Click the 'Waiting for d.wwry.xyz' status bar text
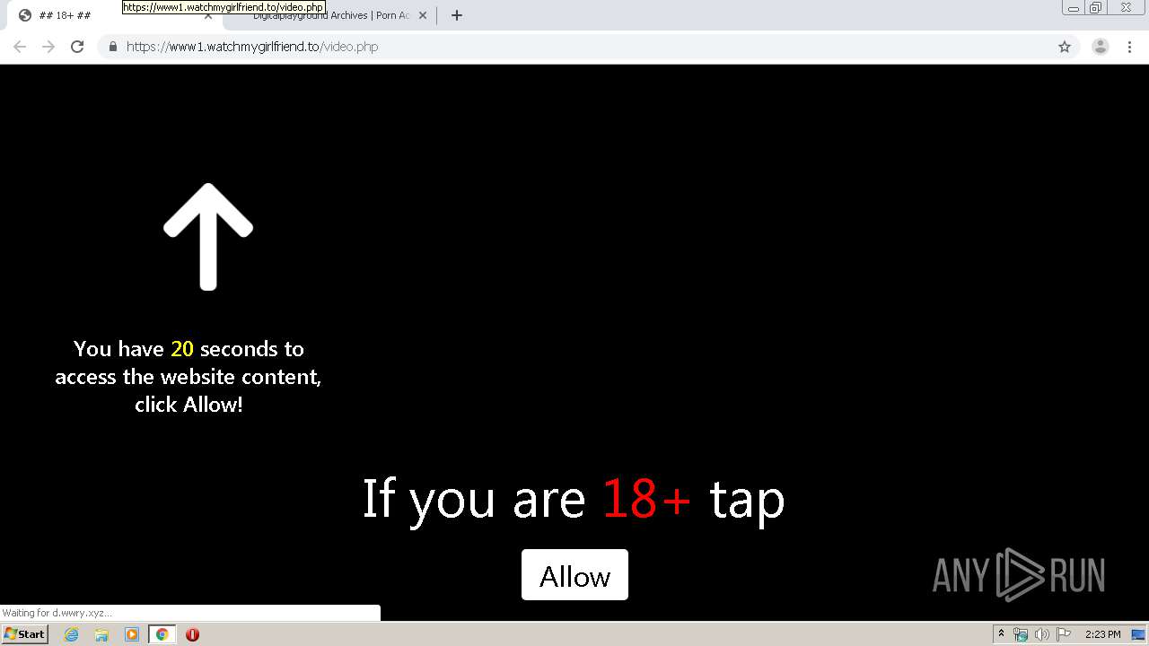 tap(57, 614)
